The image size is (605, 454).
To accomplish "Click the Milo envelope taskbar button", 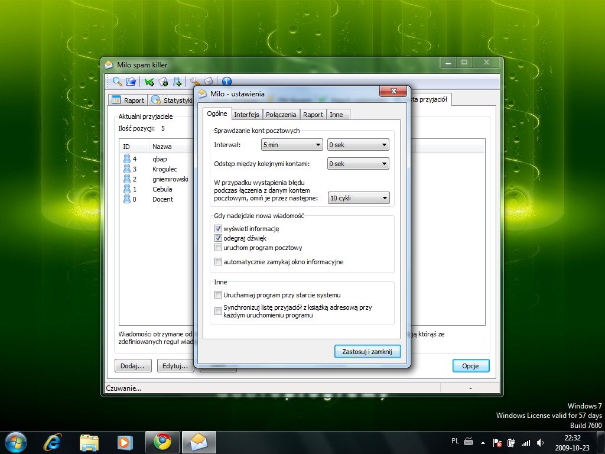I will coord(199,442).
